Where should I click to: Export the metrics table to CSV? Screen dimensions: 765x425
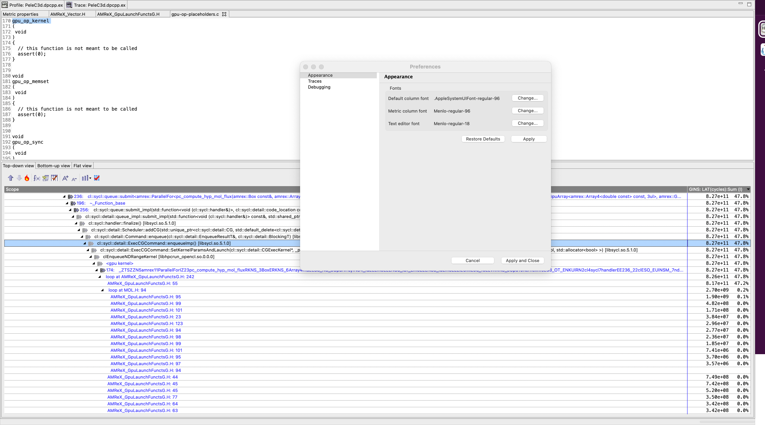pos(46,178)
